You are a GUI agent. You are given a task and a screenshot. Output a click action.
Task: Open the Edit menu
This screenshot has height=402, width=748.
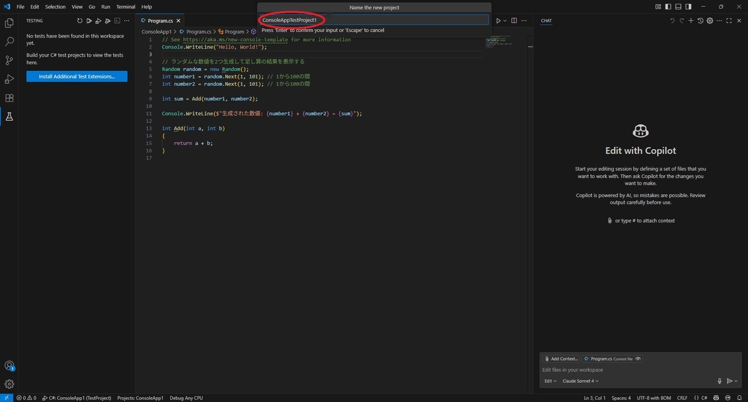[x=35, y=7]
